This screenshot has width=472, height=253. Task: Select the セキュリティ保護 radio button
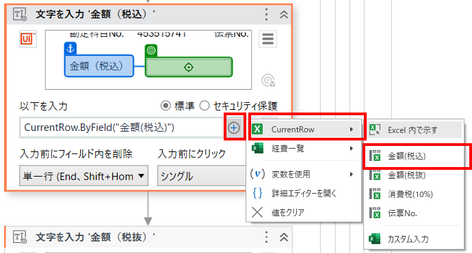[205, 106]
